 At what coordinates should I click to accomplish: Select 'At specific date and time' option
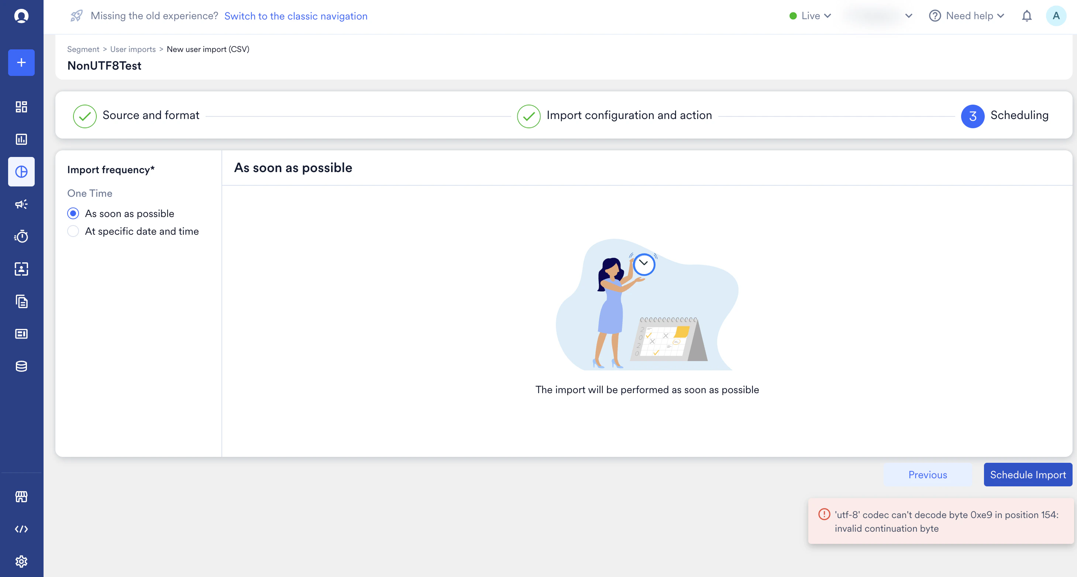pos(73,231)
